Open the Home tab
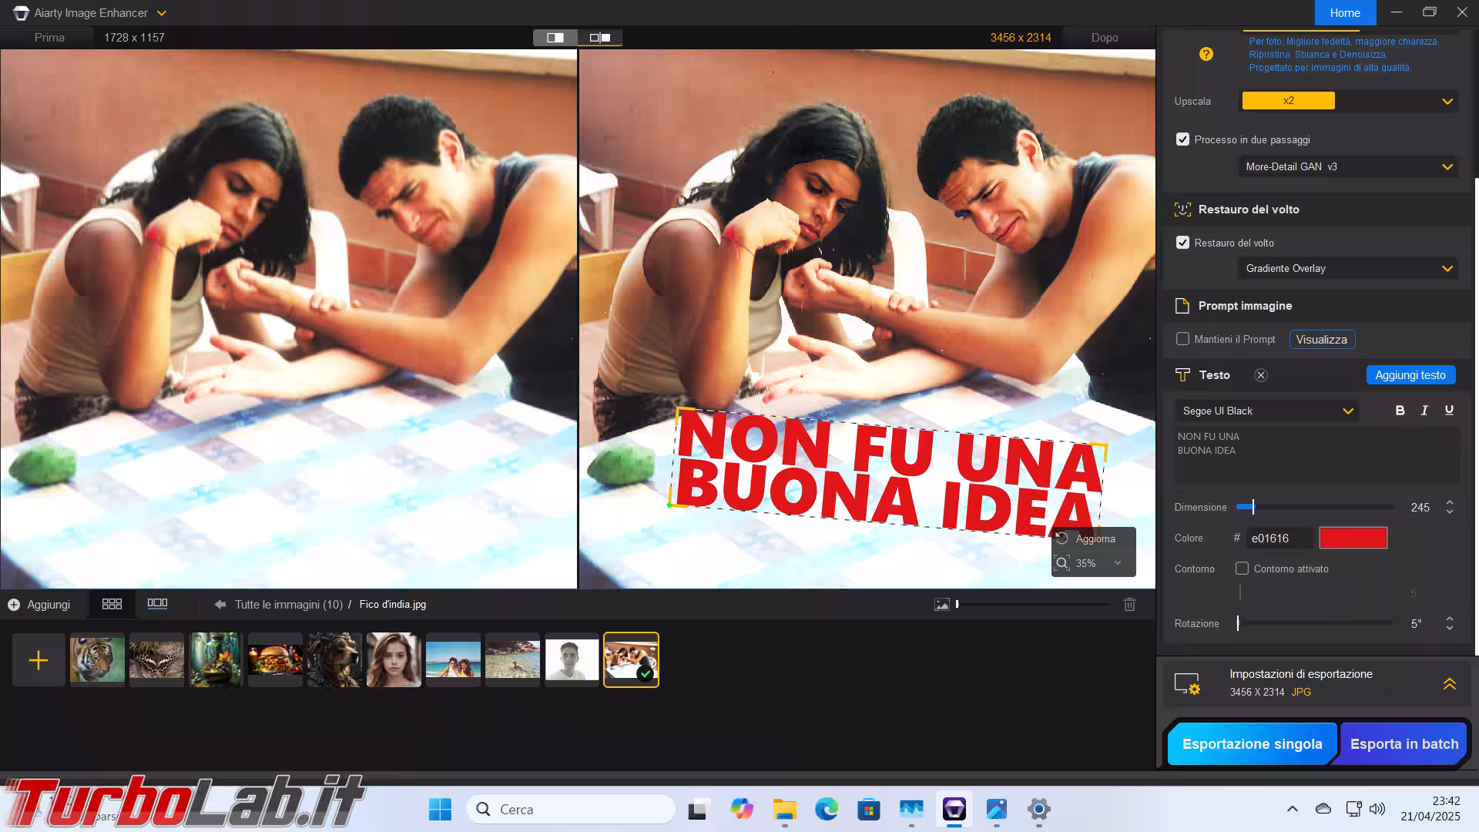The height and width of the screenshot is (832, 1479). pyautogui.click(x=1344, y=13)
